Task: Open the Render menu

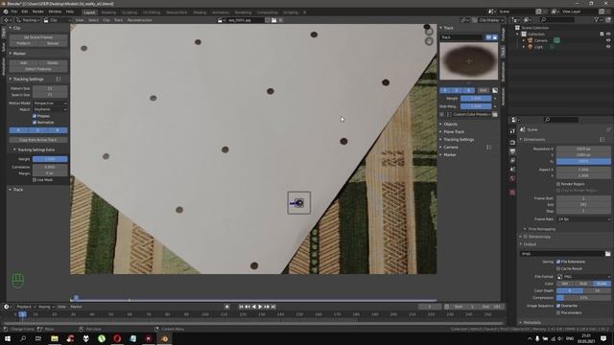Action: coord(38,11)
